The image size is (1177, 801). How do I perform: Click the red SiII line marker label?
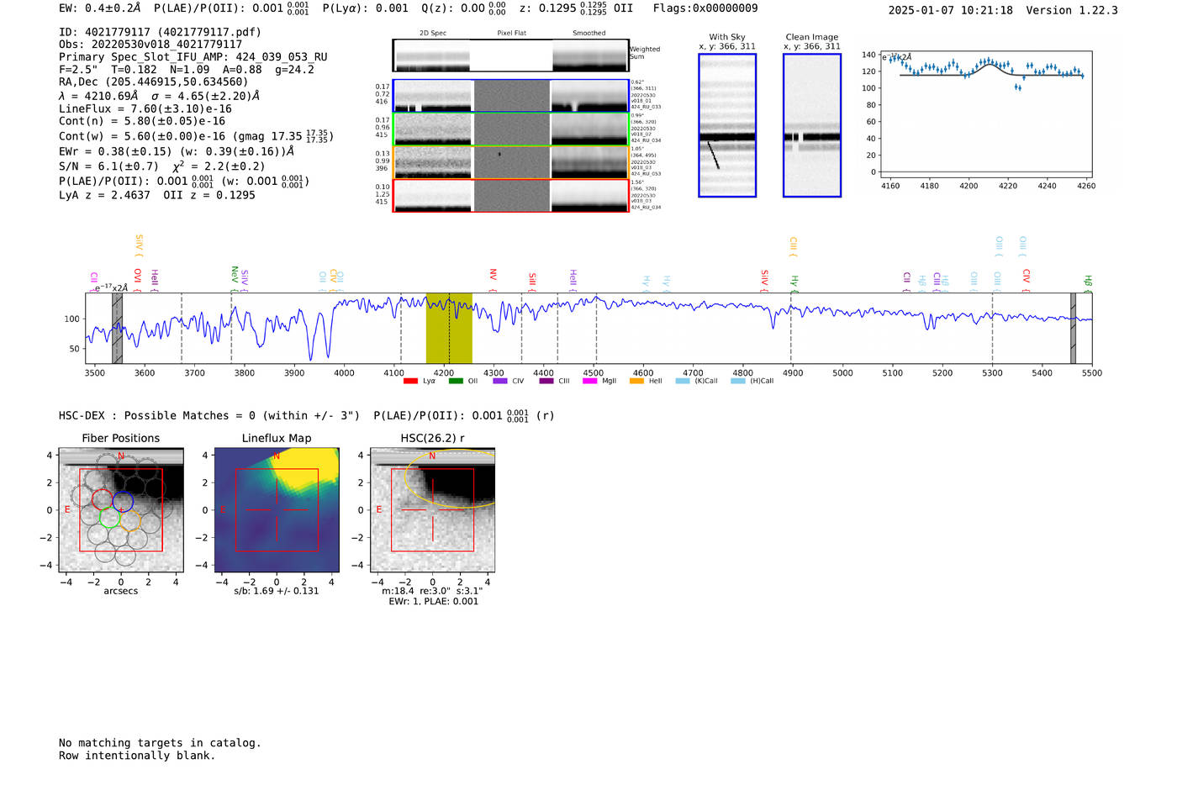[x=532, y=281]
